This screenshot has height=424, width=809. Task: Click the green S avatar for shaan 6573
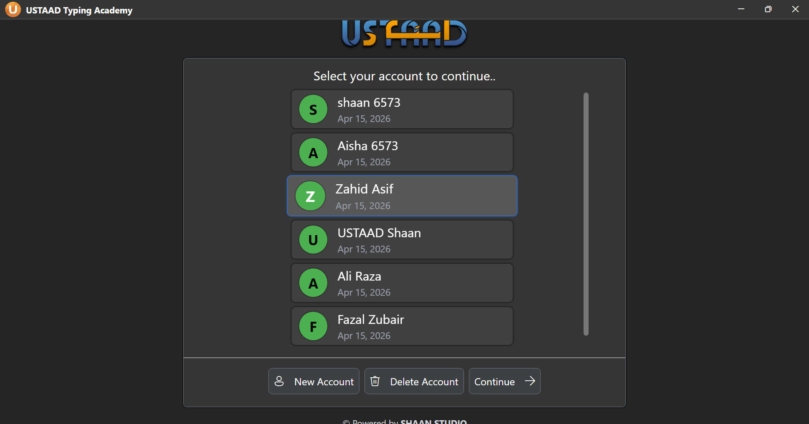pos(313,109)
